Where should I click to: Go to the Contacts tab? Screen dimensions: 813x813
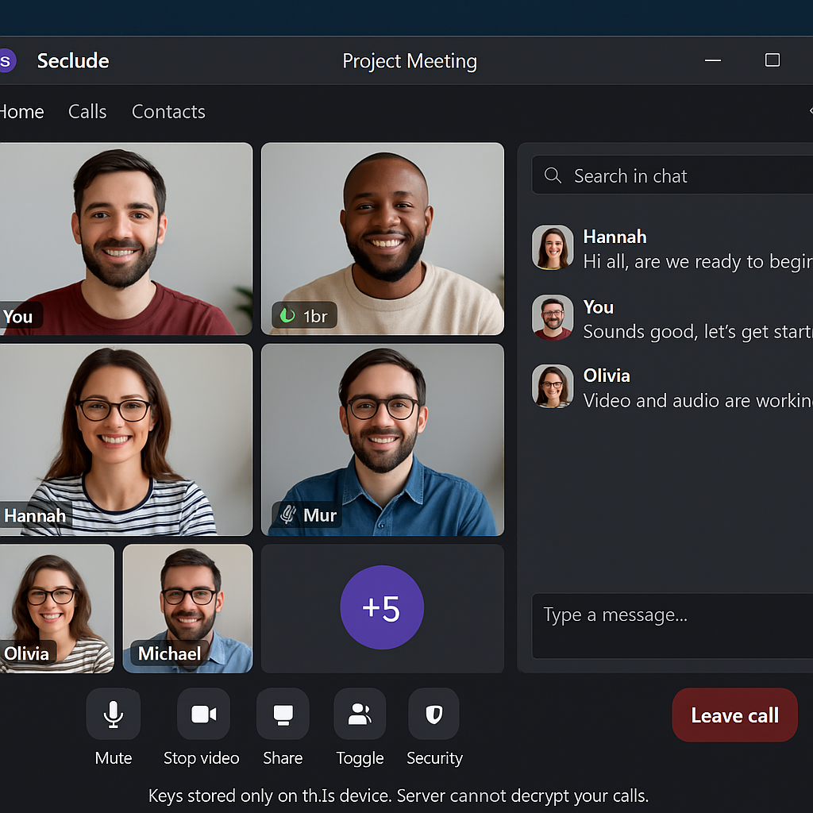[x=168, y=112]
